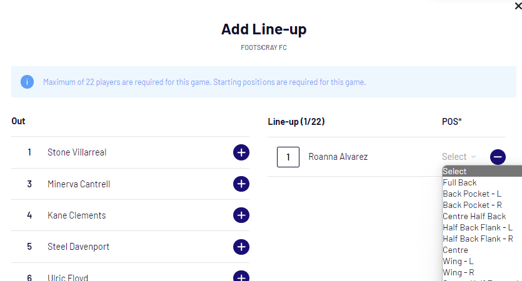Select the highlighted Select placeholder option
Viewport: 522px width, 281px height.
455,171
